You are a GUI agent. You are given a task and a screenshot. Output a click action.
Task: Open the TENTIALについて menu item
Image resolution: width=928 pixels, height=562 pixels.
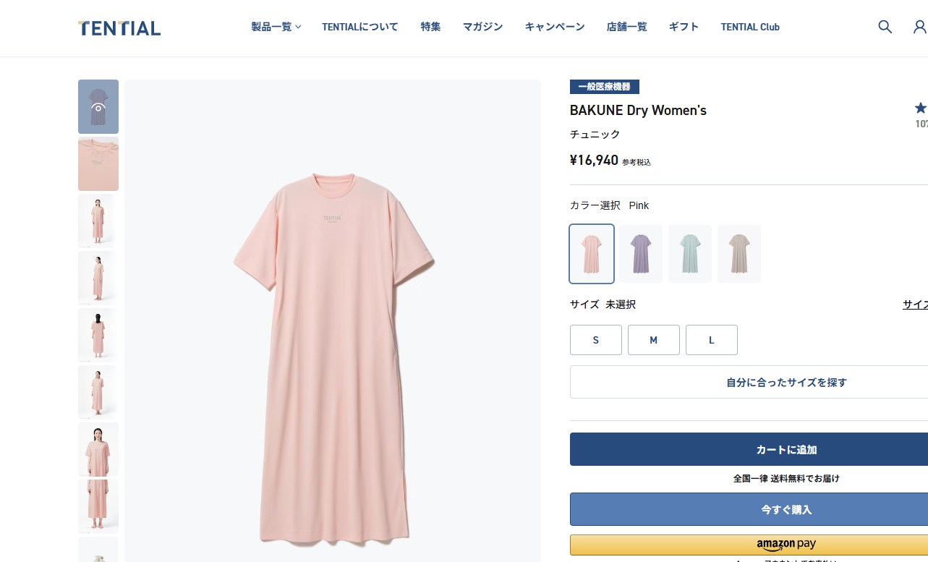[x=360, y=27]
